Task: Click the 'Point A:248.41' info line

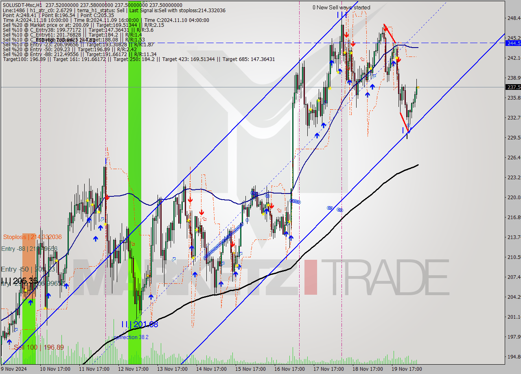Action: coord(58,15)
